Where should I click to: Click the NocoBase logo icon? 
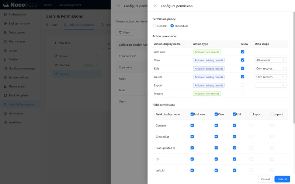point(6,5)
